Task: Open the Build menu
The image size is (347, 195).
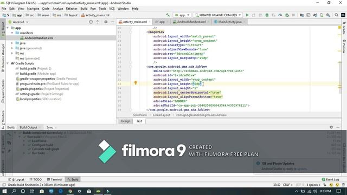Action: tap(84, 9)
